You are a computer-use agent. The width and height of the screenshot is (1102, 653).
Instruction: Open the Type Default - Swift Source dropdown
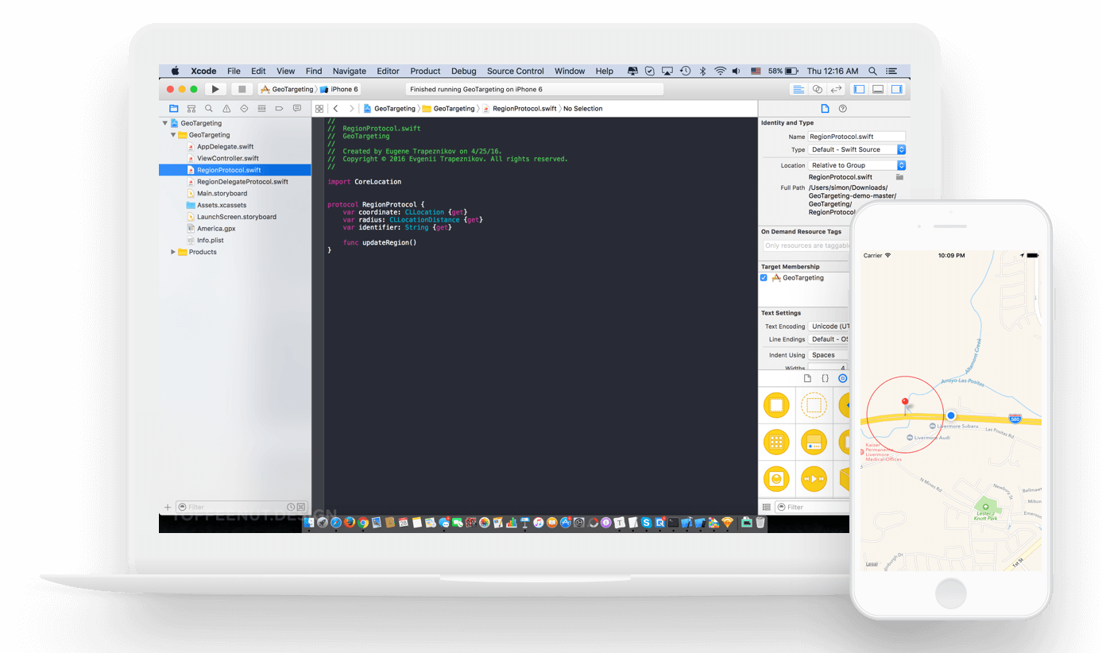(x=856, y=149)
